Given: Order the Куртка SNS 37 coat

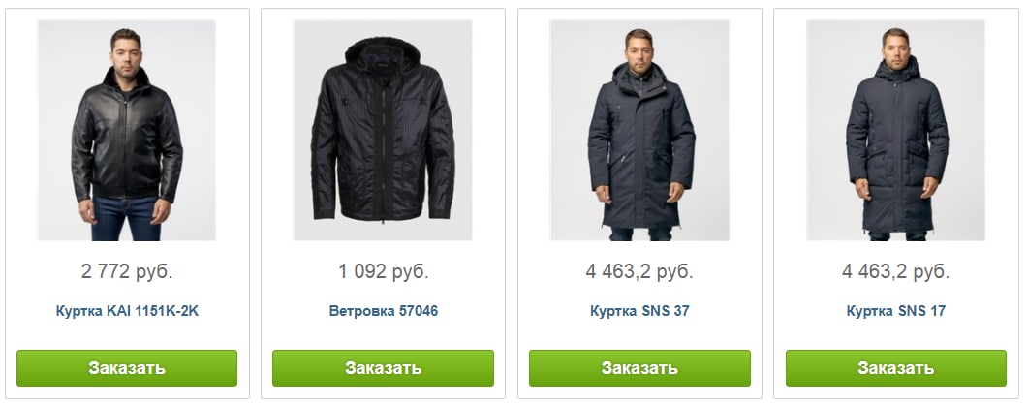Looking at the screenshot, I should point(639,367).
